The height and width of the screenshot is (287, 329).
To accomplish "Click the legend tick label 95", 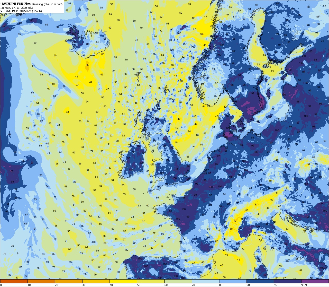I will [x=276, y=285].
